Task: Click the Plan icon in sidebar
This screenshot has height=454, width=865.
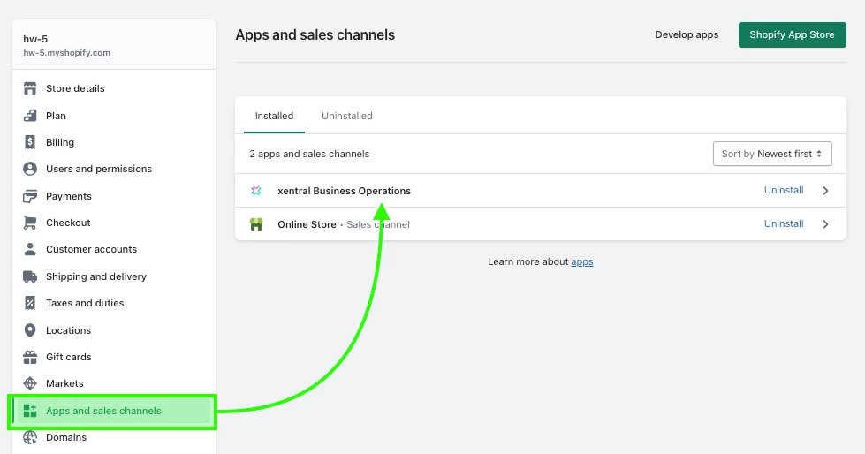Action: pyautogui.click(x=30, y=116)
